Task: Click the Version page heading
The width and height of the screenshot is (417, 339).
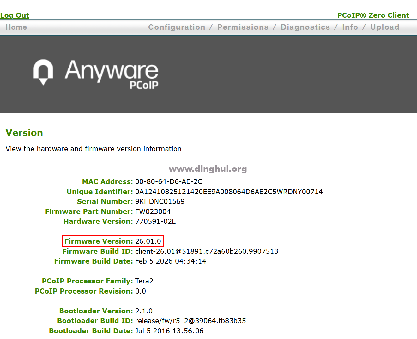Action: [x=24, y=133]
